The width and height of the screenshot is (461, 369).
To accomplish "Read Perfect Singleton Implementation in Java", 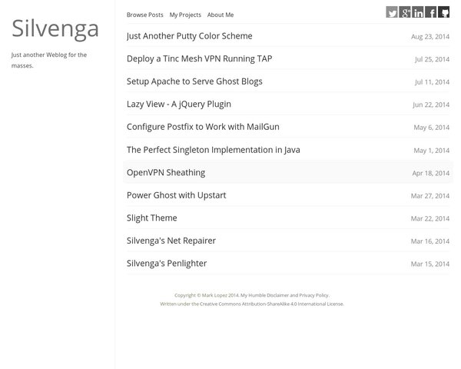I will point(213,150).
